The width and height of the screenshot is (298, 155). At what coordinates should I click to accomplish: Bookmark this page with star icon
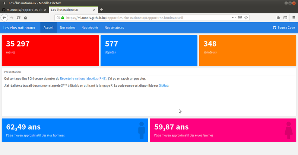pos(247,17)
